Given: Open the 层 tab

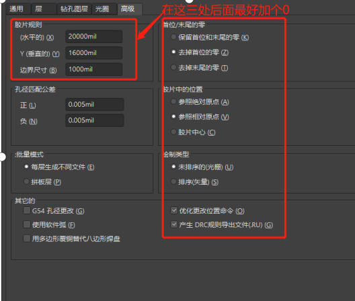Looking at the screenshot, I should pyautogui.click(x=44, y=9).
